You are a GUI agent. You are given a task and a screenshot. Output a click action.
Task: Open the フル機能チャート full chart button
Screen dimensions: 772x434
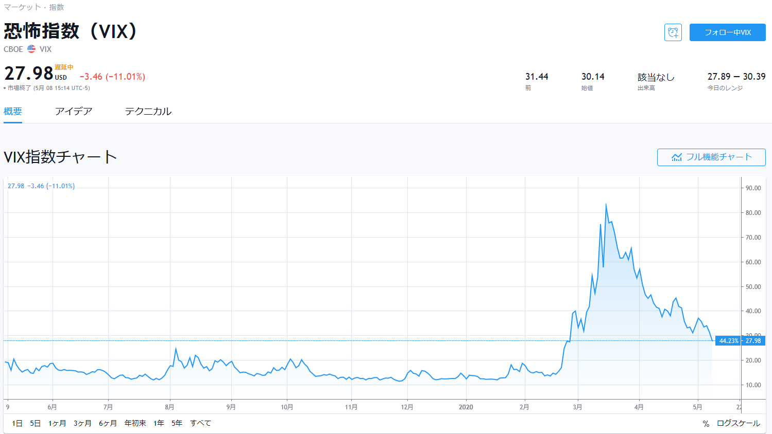tap(711, 157)
